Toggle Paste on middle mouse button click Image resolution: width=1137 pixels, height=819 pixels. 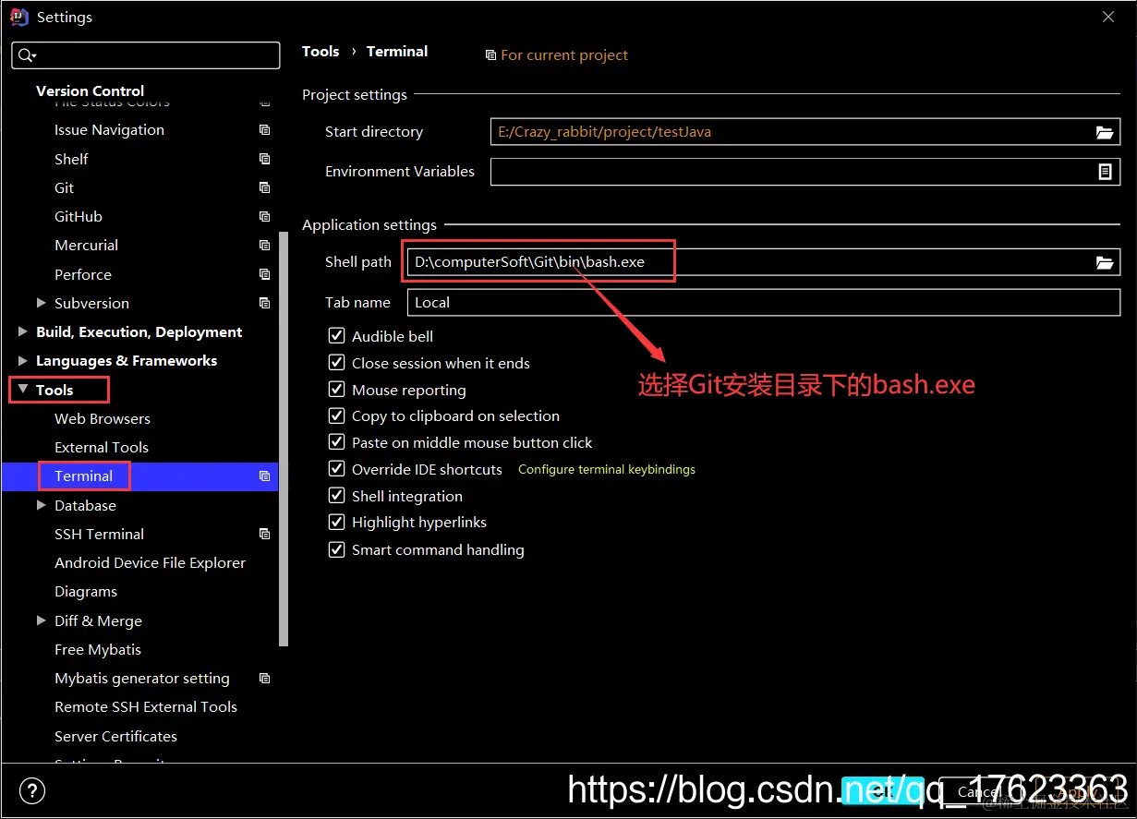tap(337, 443)
